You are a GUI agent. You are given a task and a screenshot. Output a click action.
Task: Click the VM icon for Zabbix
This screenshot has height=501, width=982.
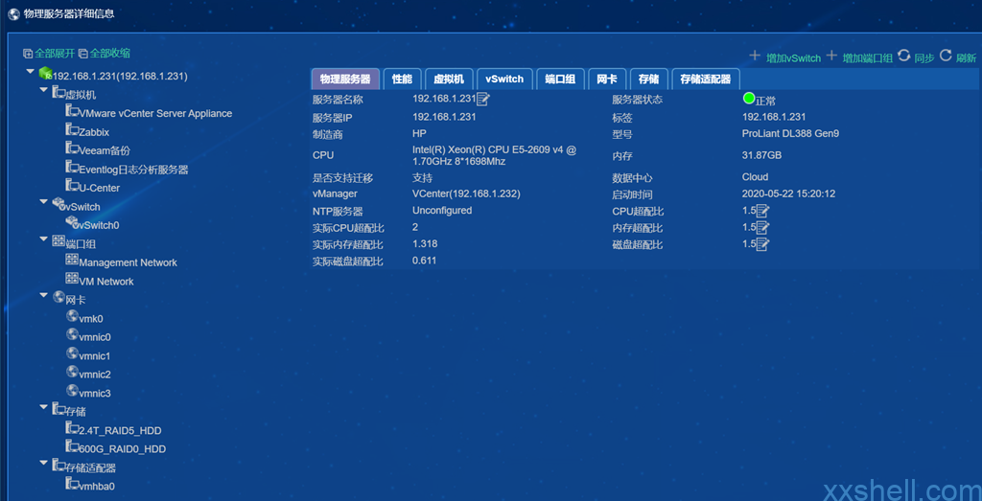pyautogui.click(x=72, y=130)
